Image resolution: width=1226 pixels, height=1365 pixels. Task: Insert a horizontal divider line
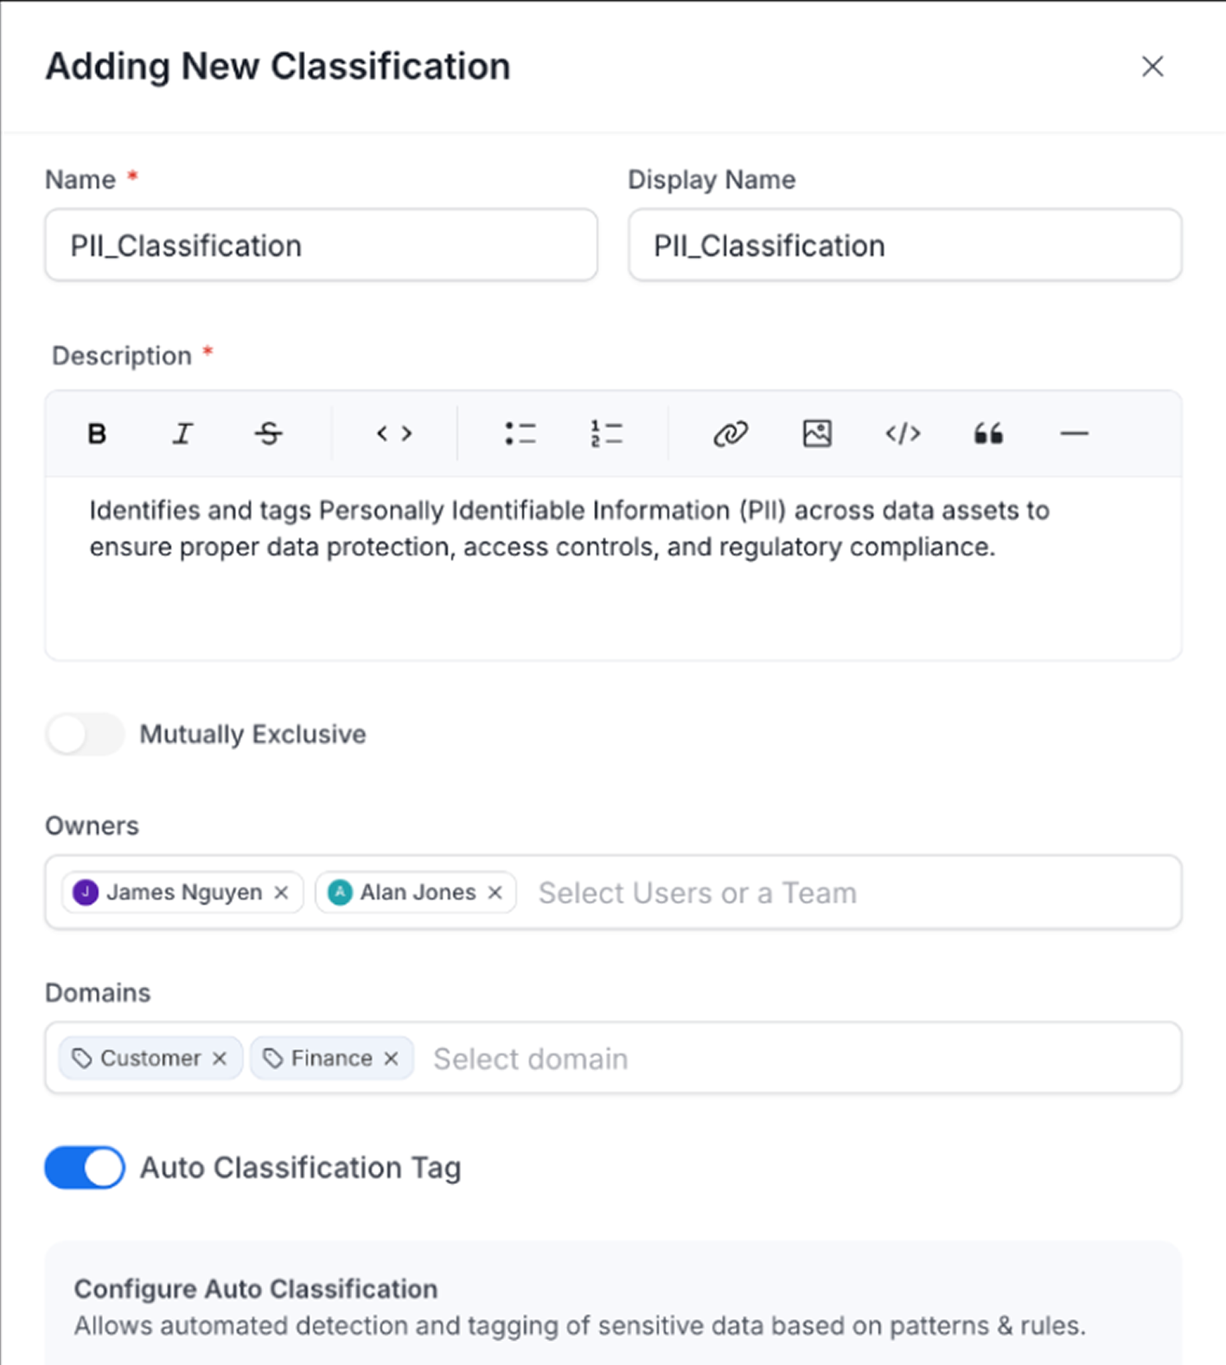click(1073, 433)
